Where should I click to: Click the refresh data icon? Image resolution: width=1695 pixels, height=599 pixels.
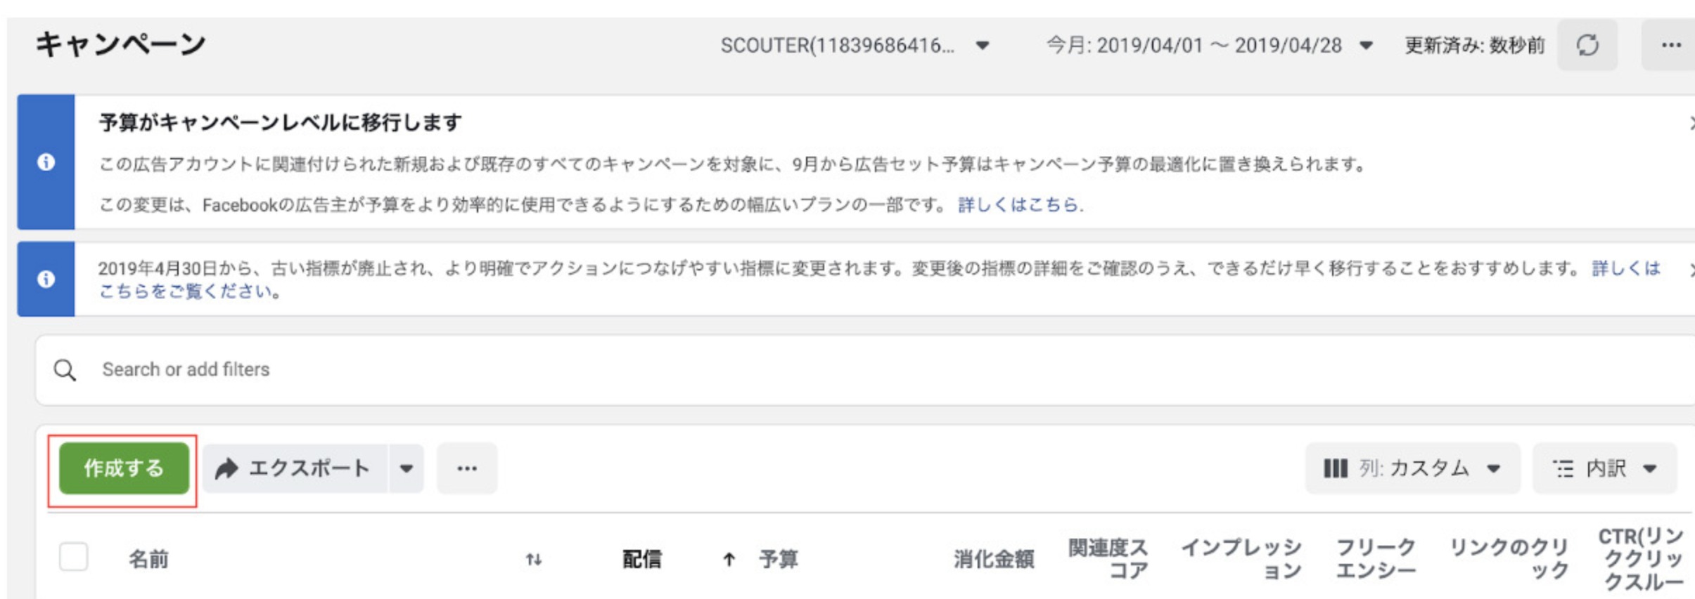coord(1587,46)
